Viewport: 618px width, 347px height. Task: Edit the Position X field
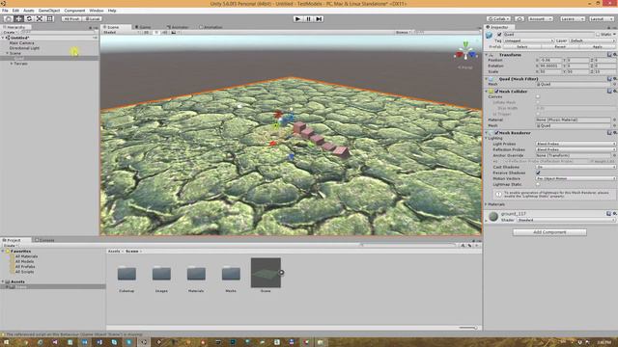550,60
